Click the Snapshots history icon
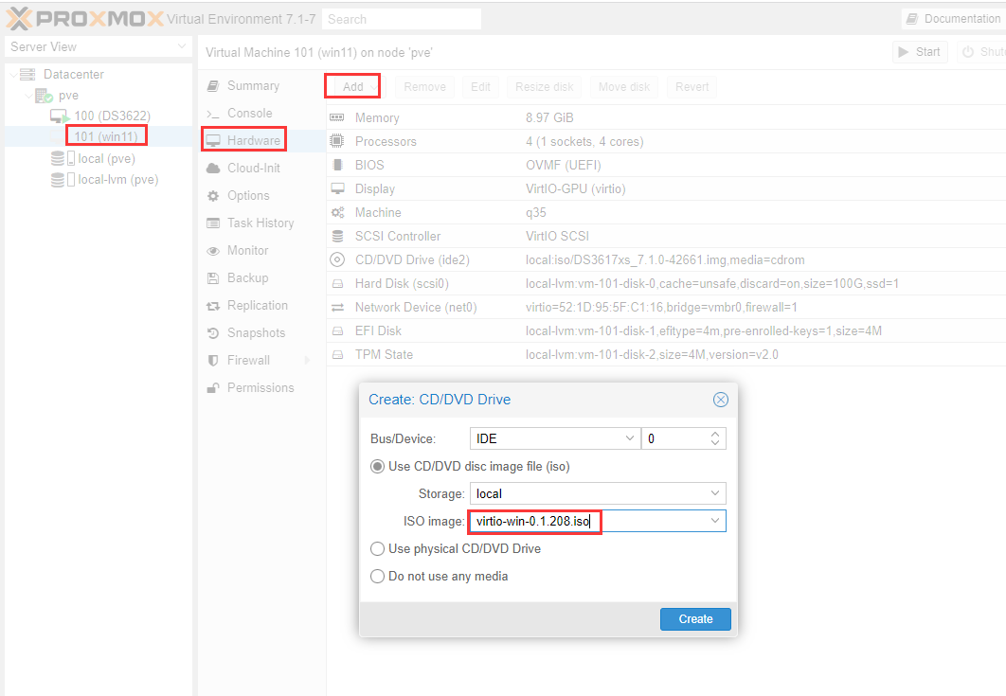Screen dimensions: 1006x696 pos(212,333)
